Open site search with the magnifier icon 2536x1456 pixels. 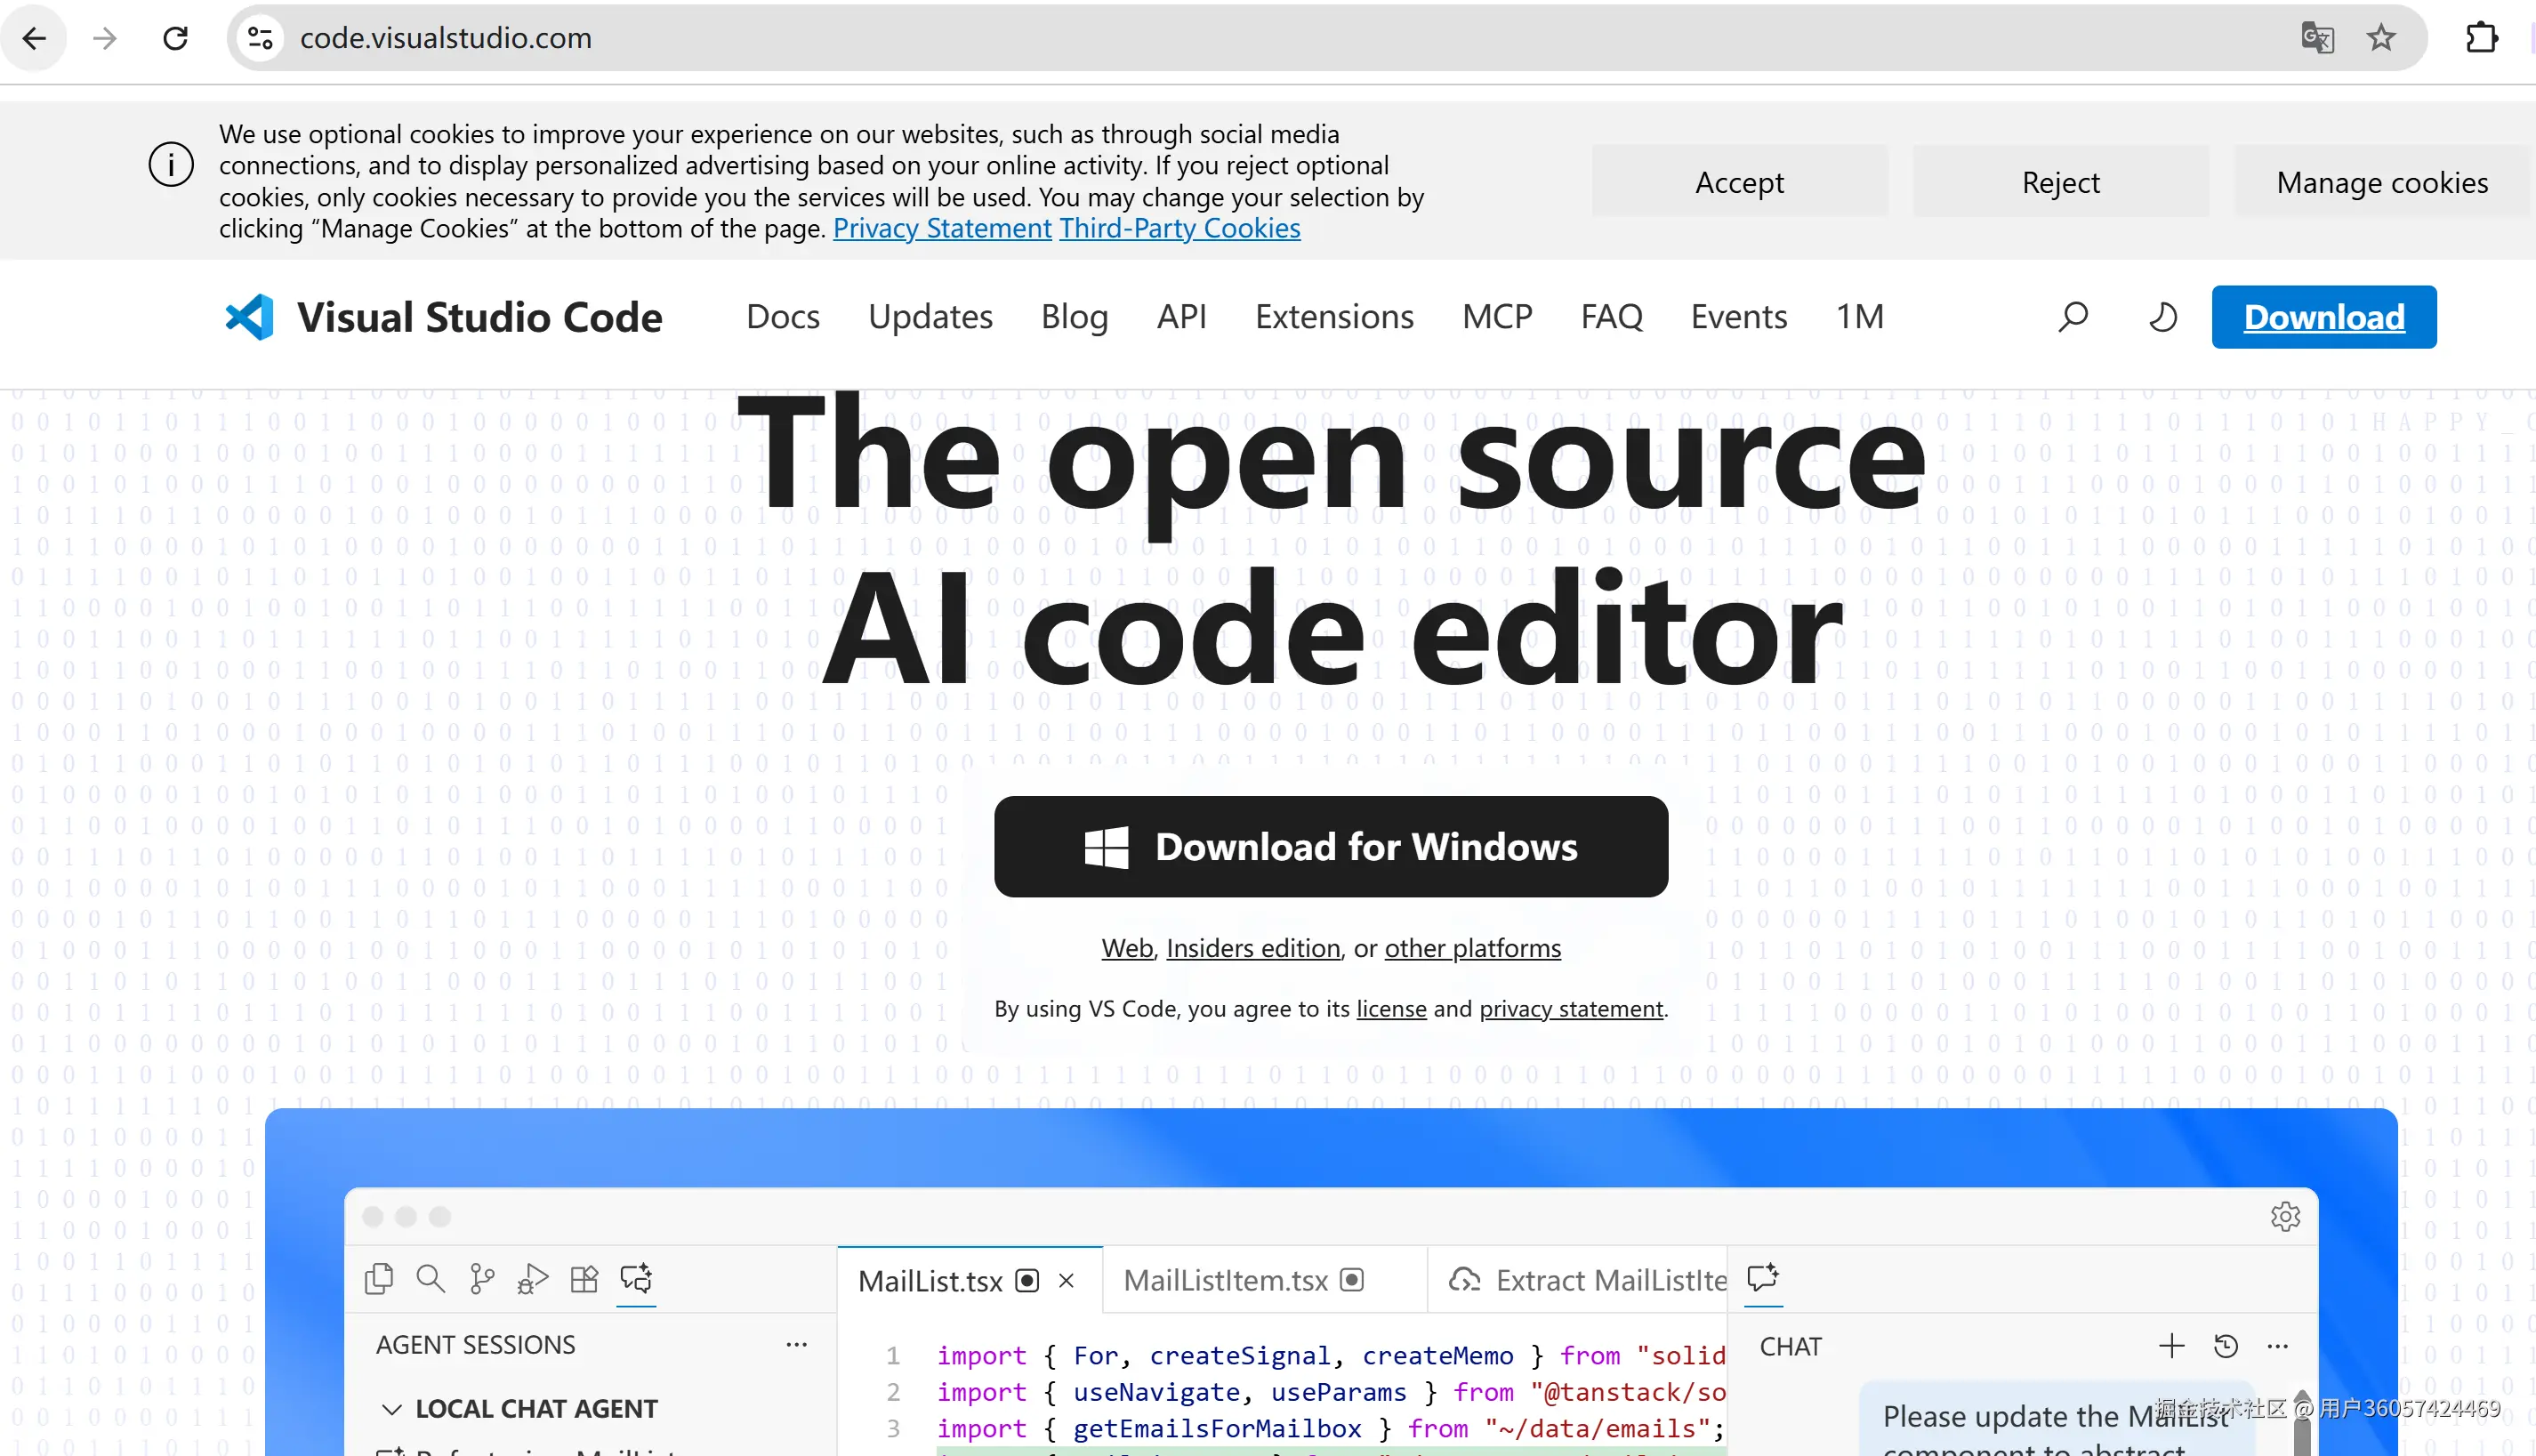click(2073, 317)
